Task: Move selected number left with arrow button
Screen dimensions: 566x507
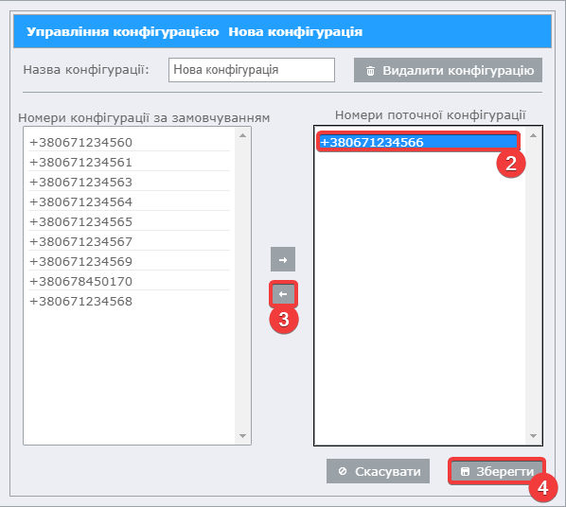Action: pos(283,294)
